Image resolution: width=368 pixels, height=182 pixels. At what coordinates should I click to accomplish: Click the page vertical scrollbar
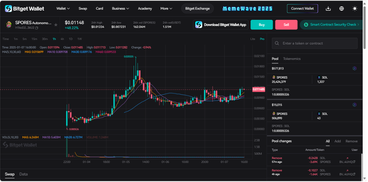[x=365, y=28]
